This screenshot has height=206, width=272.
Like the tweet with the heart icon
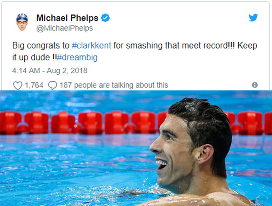pos(17,85)
